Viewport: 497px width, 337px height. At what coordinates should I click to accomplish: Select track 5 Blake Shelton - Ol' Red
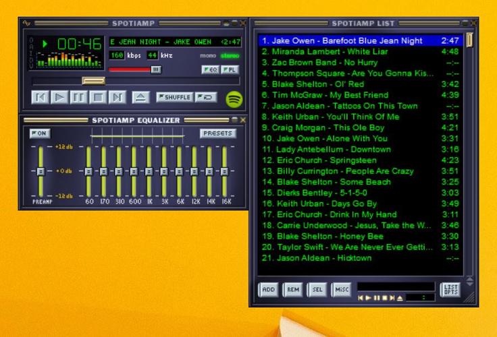click(361, 84)
